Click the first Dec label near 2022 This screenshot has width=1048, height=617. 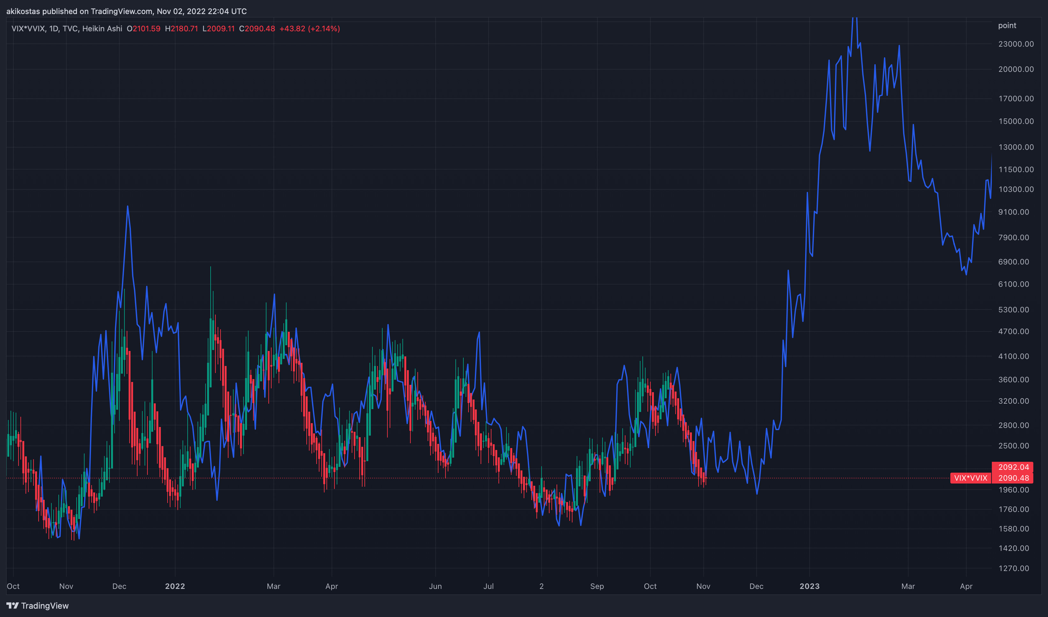coord(119,586)
